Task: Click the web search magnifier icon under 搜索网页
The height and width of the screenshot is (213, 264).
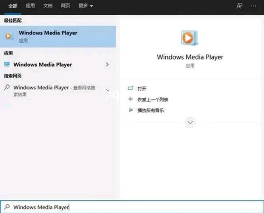Action: 7,88
